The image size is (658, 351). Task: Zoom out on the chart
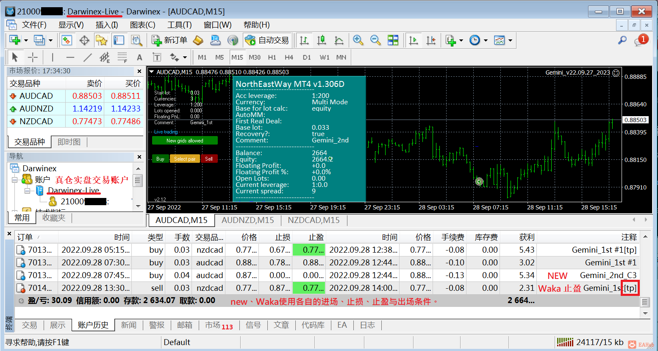coord(375,40)
